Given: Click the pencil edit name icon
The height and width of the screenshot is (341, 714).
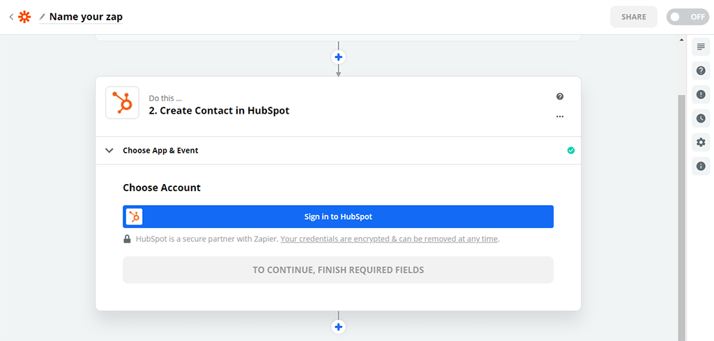Looking at the screenshot, I should [43, 17].
